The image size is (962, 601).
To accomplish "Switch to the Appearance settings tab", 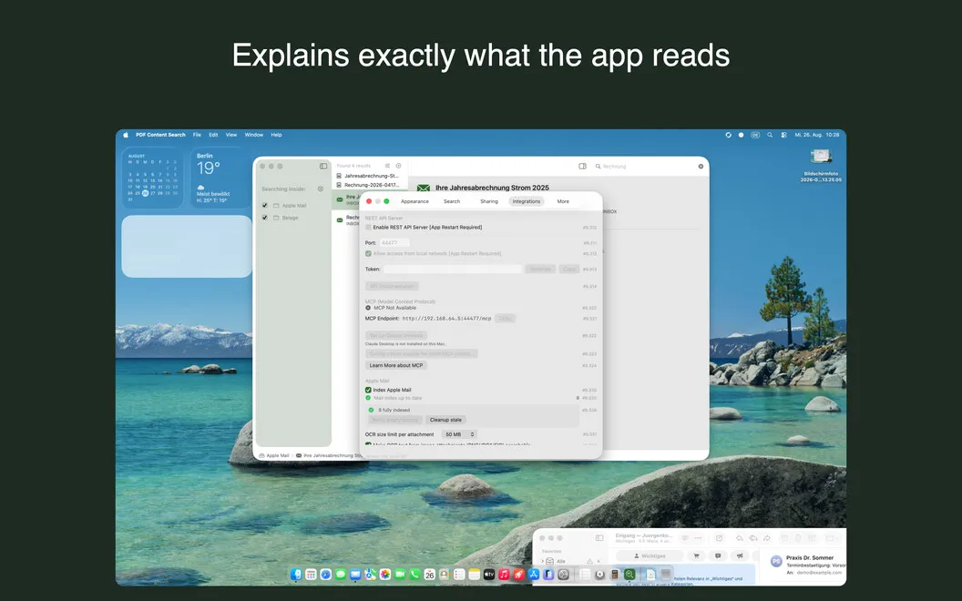I will point(414,201).
